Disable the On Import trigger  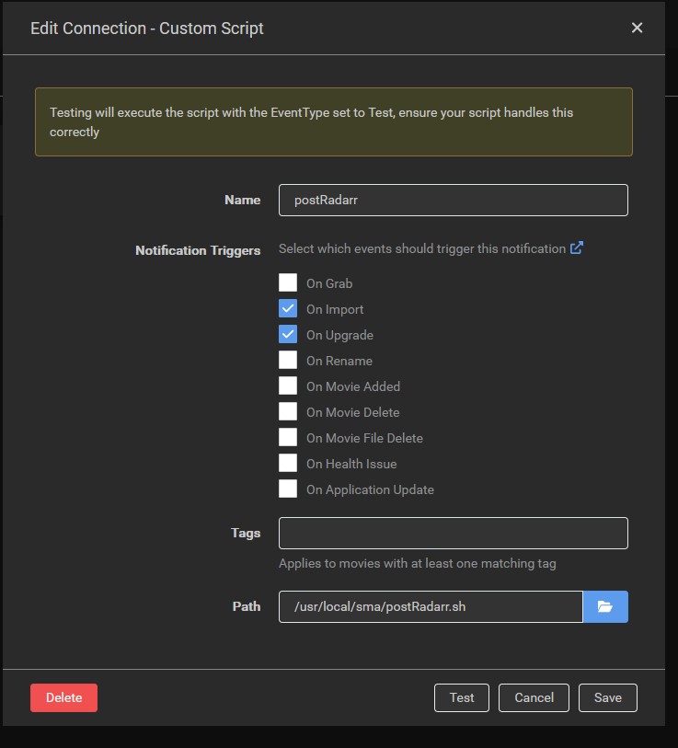click(288, 309)
